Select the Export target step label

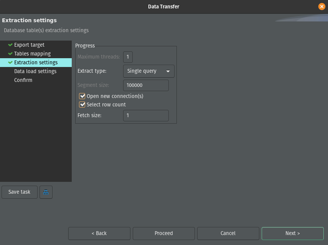29,45
